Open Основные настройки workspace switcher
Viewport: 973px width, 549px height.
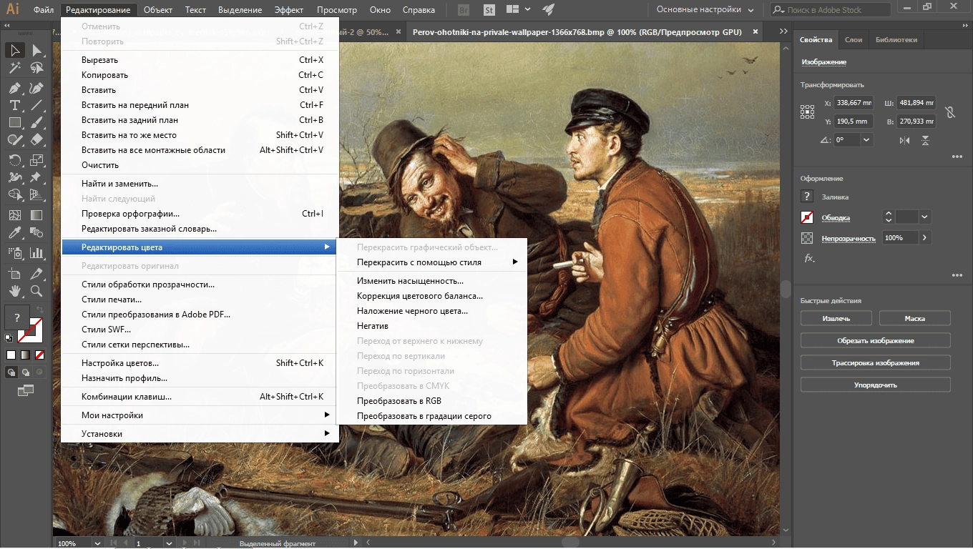(x=705, y=10)
